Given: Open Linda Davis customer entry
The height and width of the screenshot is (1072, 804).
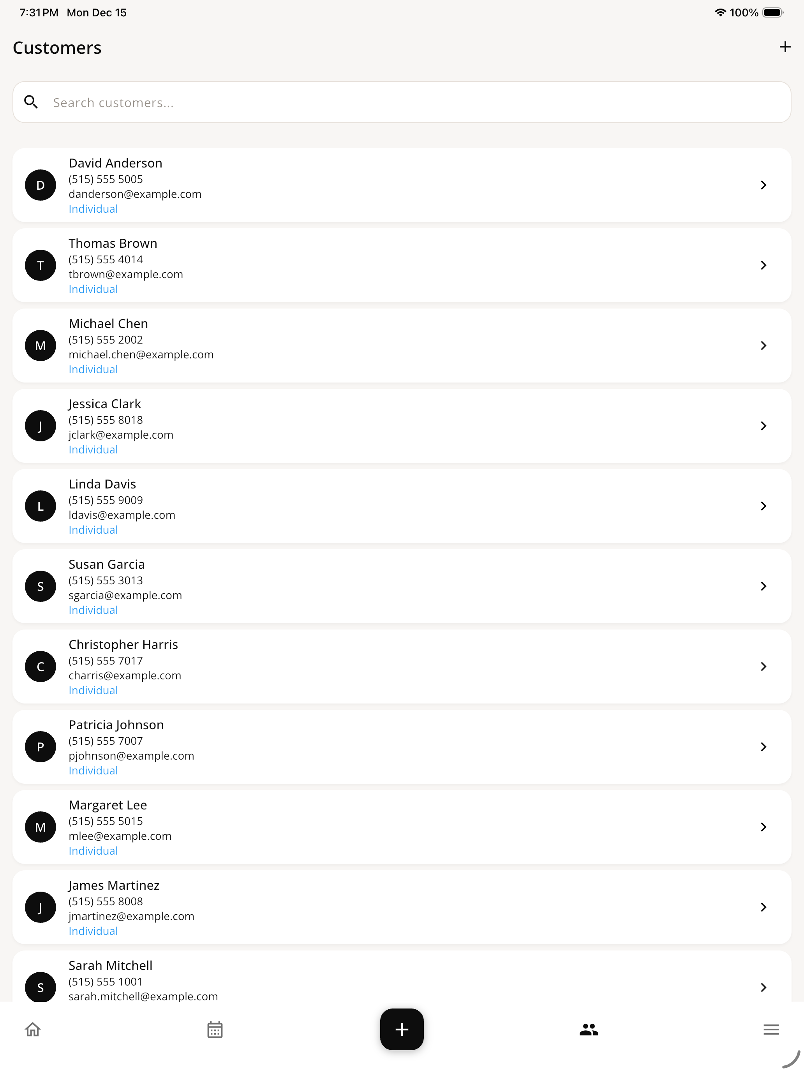Looking at the screenshot, I should 402,506.
